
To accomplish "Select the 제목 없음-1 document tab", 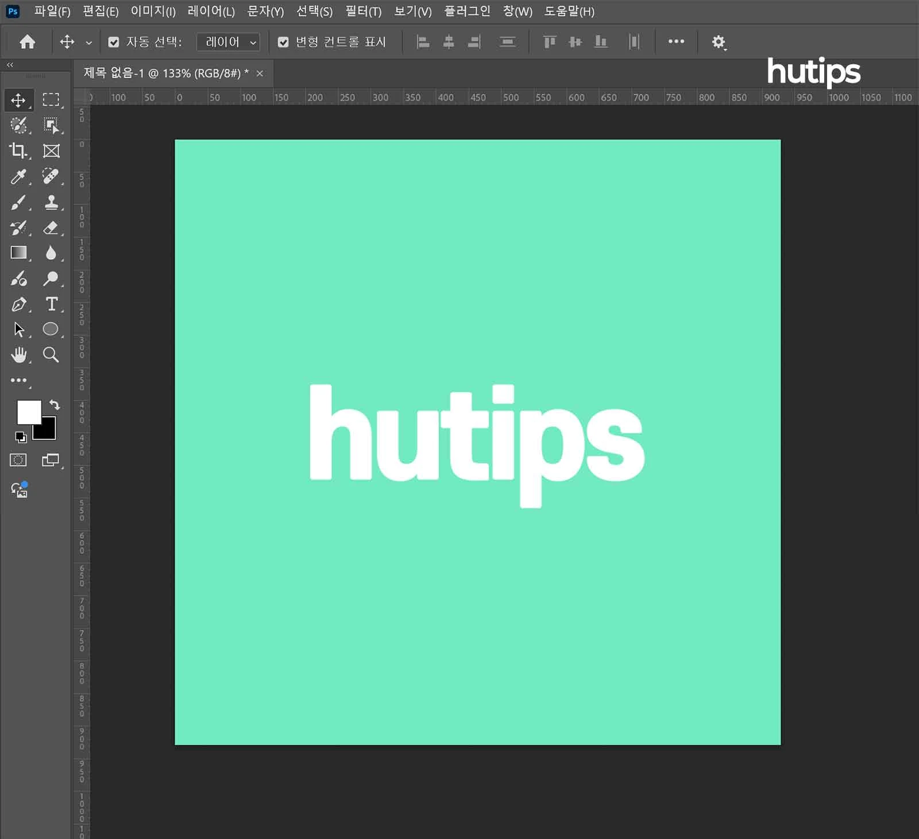I will click(166, 73).
